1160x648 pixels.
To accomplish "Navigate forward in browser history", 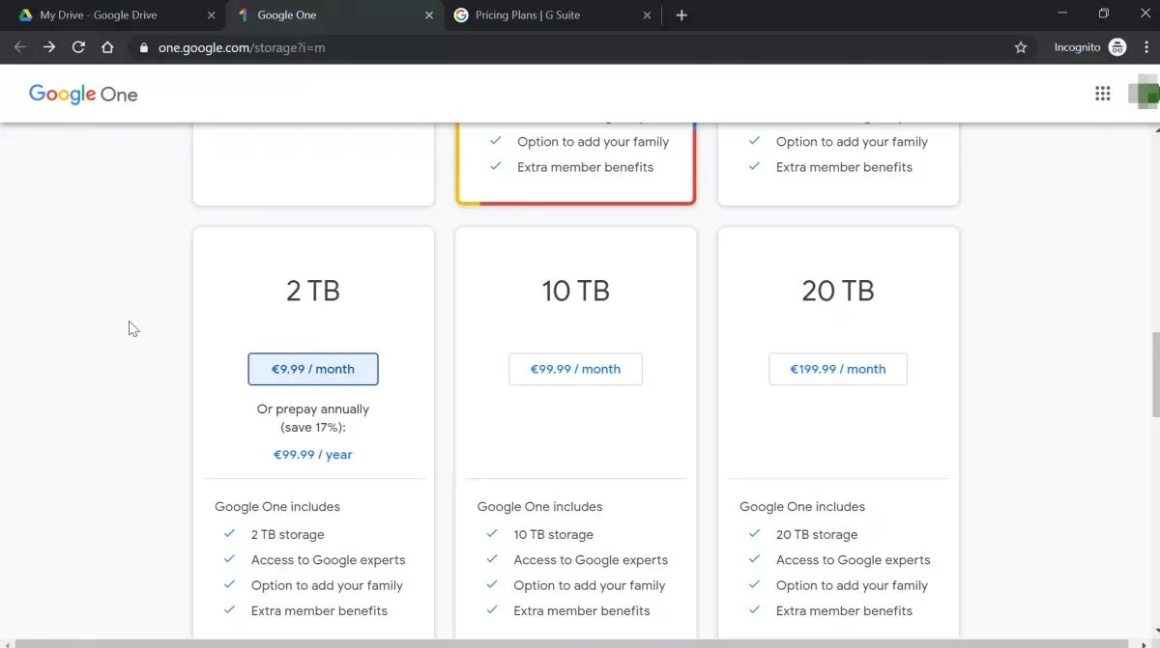I will click(x=49, y=47).
